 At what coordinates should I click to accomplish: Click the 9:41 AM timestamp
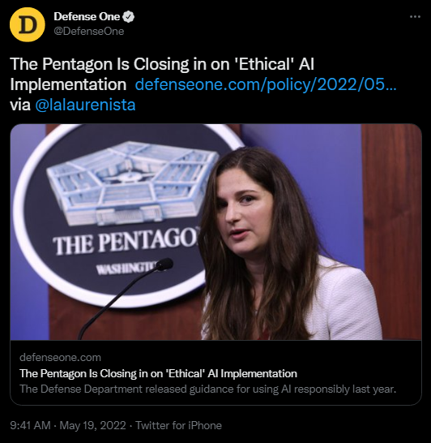(30, 425)
